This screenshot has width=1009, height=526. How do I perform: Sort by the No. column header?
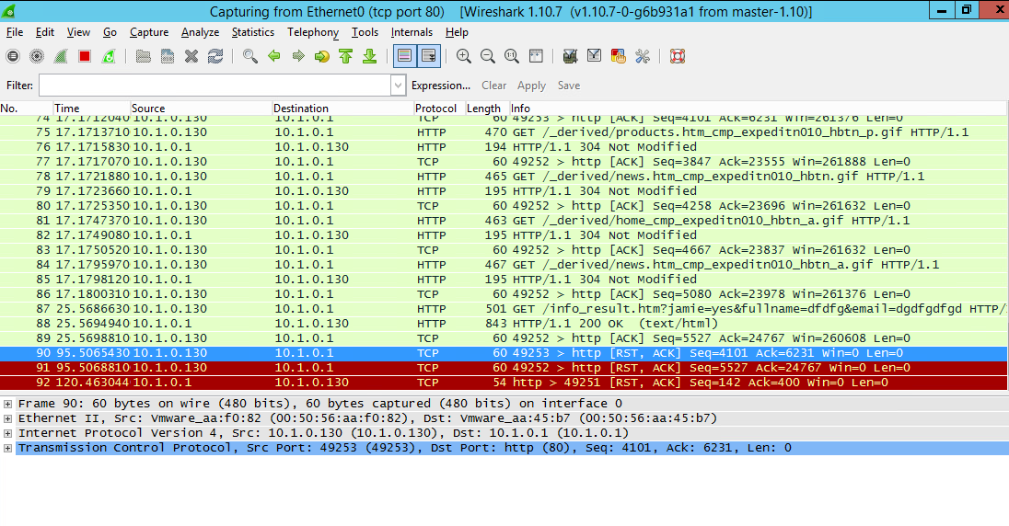click(27, 108)
